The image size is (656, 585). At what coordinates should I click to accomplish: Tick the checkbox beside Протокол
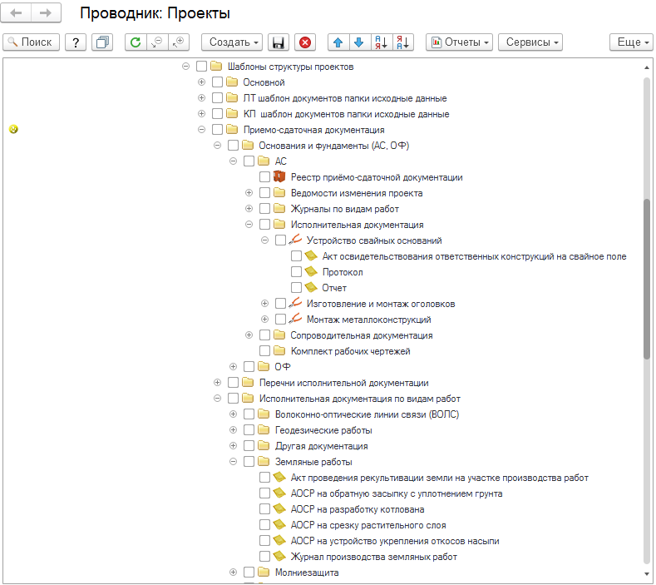pyautogui.click(x=296, y=272)
